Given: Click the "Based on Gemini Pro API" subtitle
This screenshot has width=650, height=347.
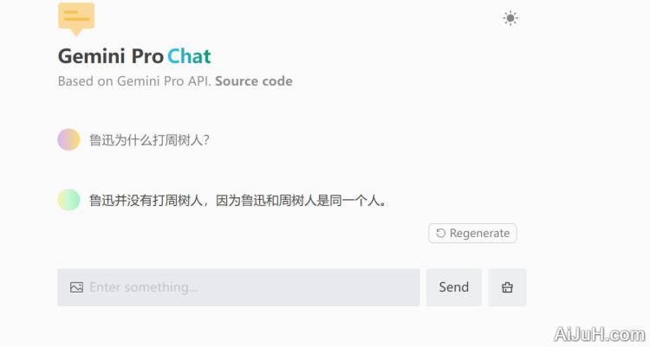Looking at the screenshot, I should [134, 81].
